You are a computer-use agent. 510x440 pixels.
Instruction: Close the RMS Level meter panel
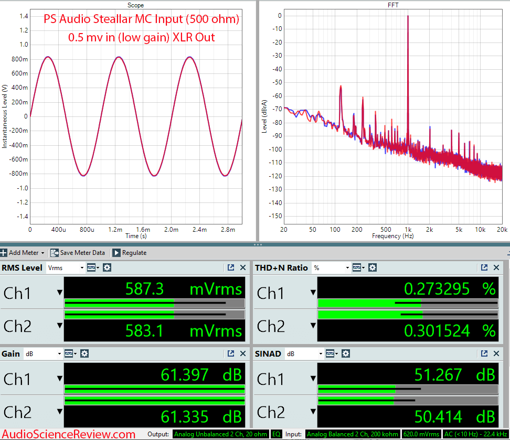(243, 267)
